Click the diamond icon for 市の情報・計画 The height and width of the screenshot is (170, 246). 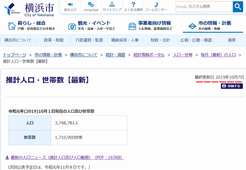192,26
